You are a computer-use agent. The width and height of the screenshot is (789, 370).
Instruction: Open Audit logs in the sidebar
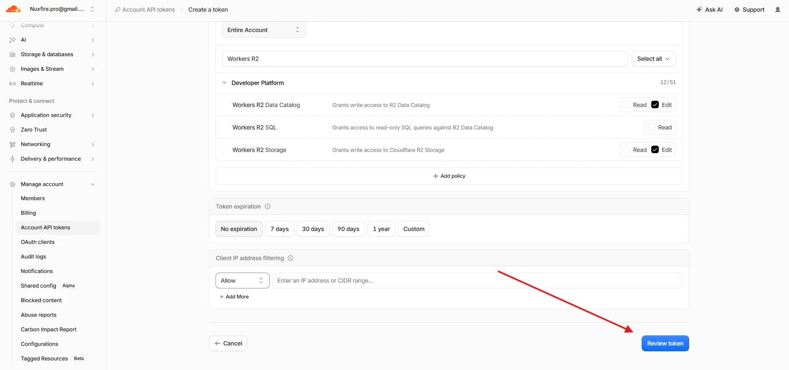tap(34, 257)
